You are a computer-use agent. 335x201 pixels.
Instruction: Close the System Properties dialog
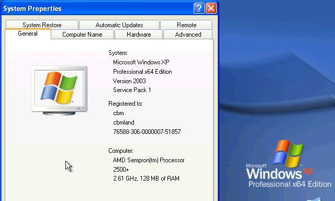pyautogui.click(x=211, y=8)
